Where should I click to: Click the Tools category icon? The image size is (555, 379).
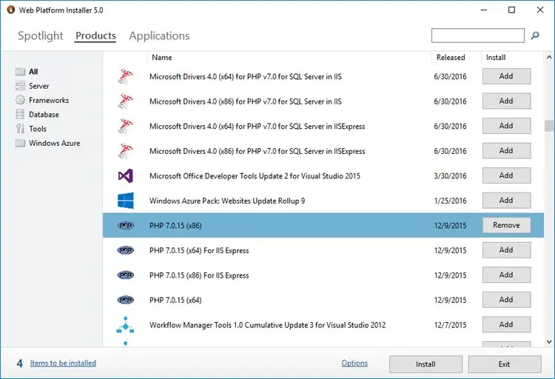(20, 129)
